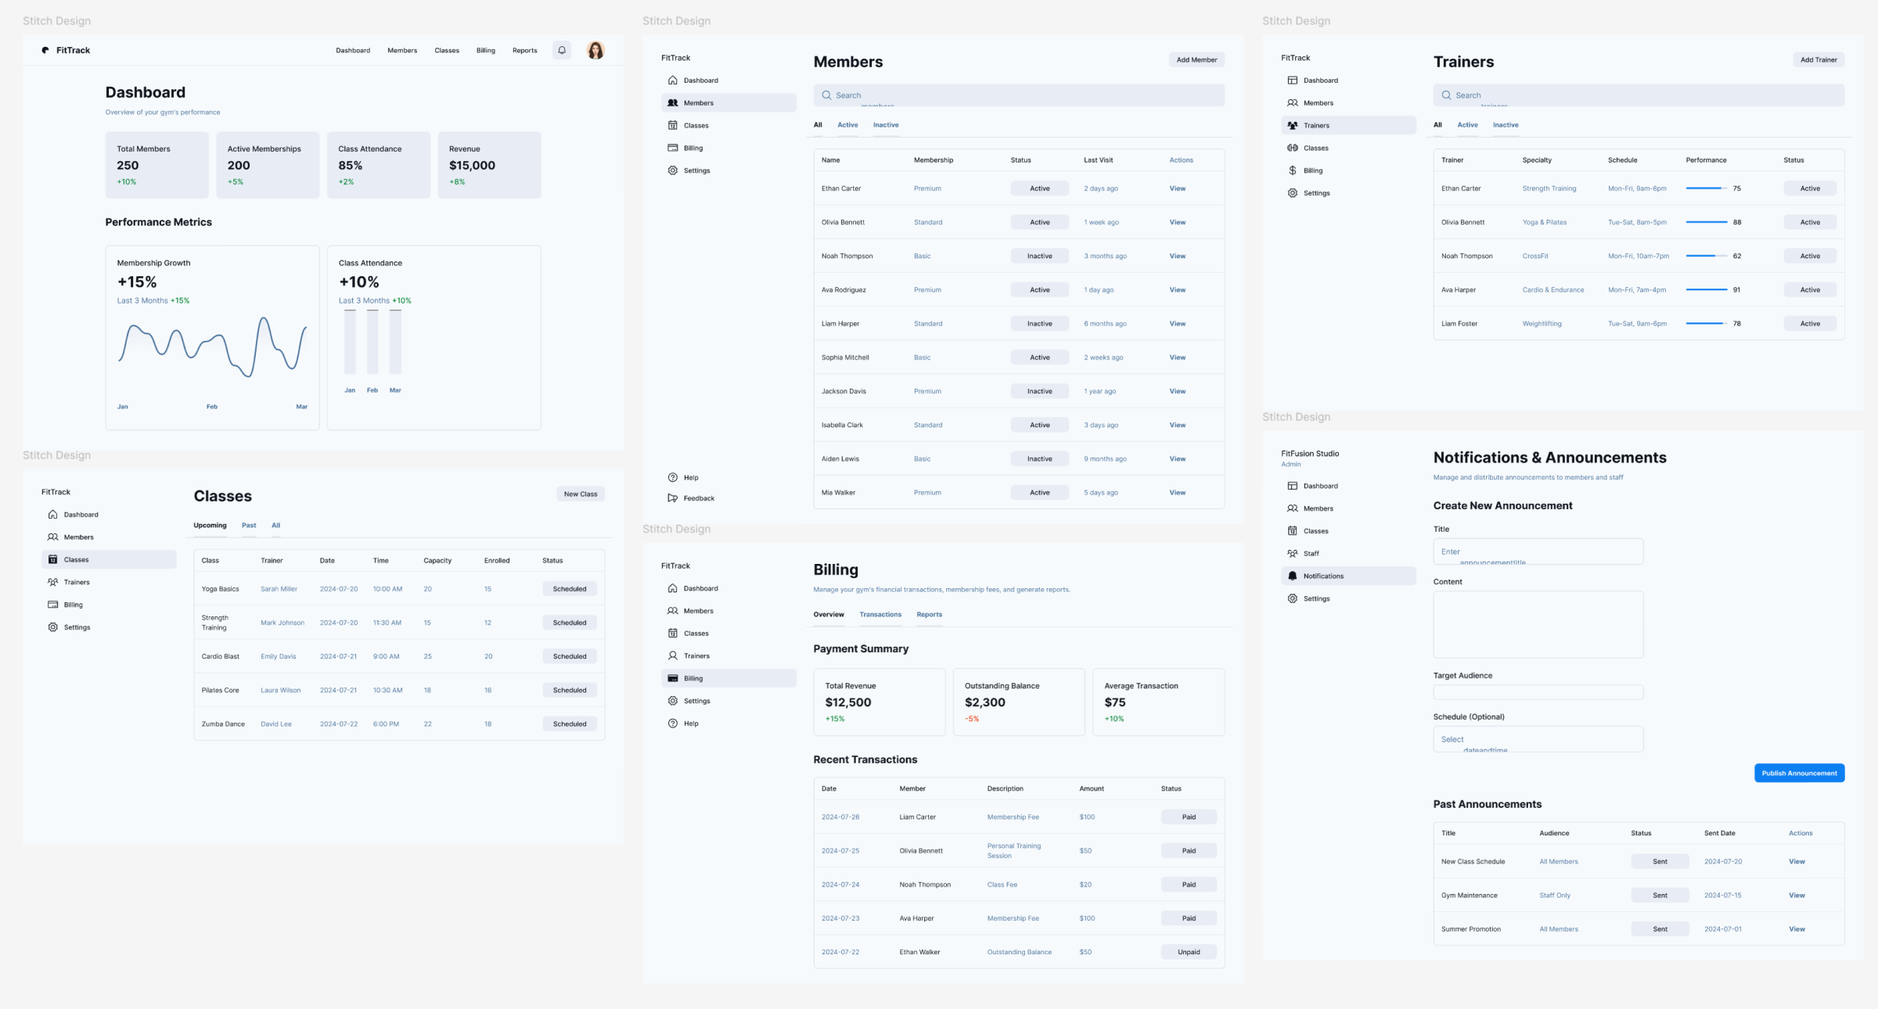Open Billing in the Dashboard top navigation
This screenshot has height=1009, width=1878.
click(485, 50)
